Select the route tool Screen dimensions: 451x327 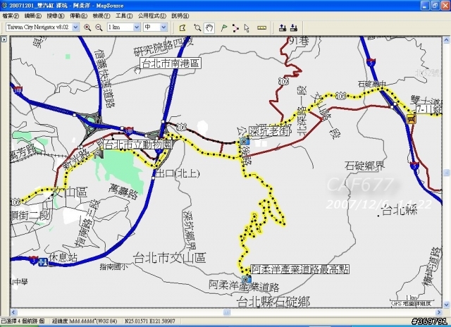(235, 28)
